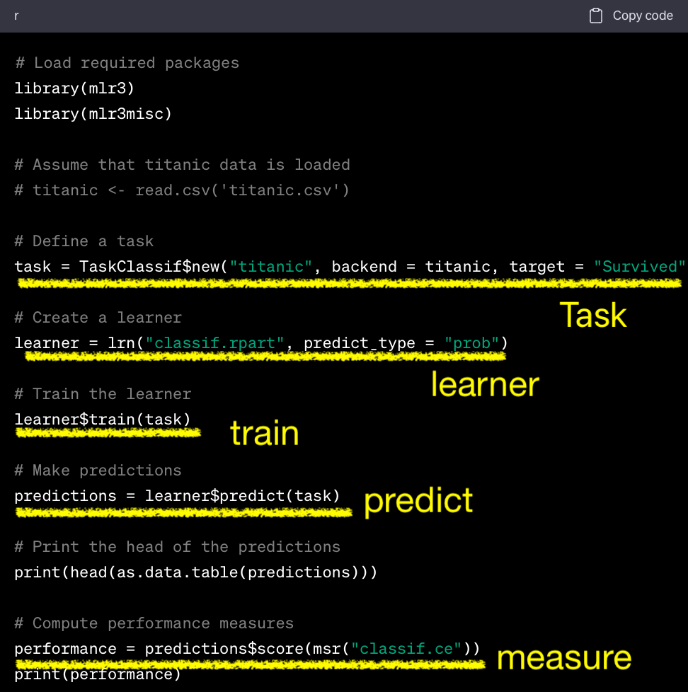This screenshot has width=688, height=692.
Task: Click the print(head(as.data.table(predictions))) line
Action: (195, 572)
